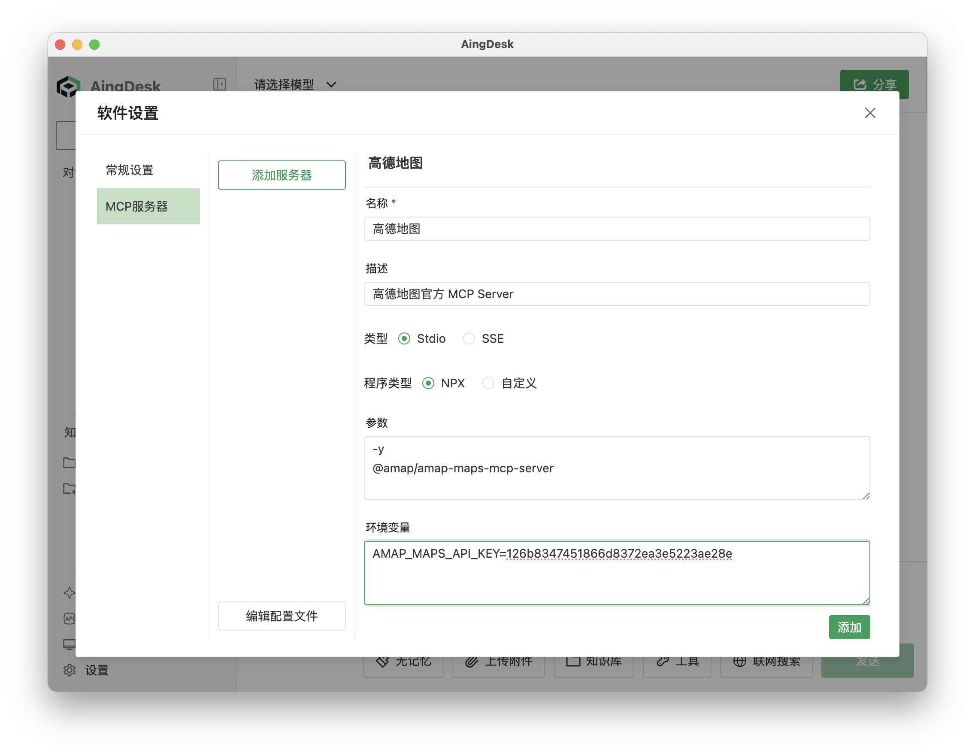Click the 添加服务器 button
975x755 pixels.
282,175
